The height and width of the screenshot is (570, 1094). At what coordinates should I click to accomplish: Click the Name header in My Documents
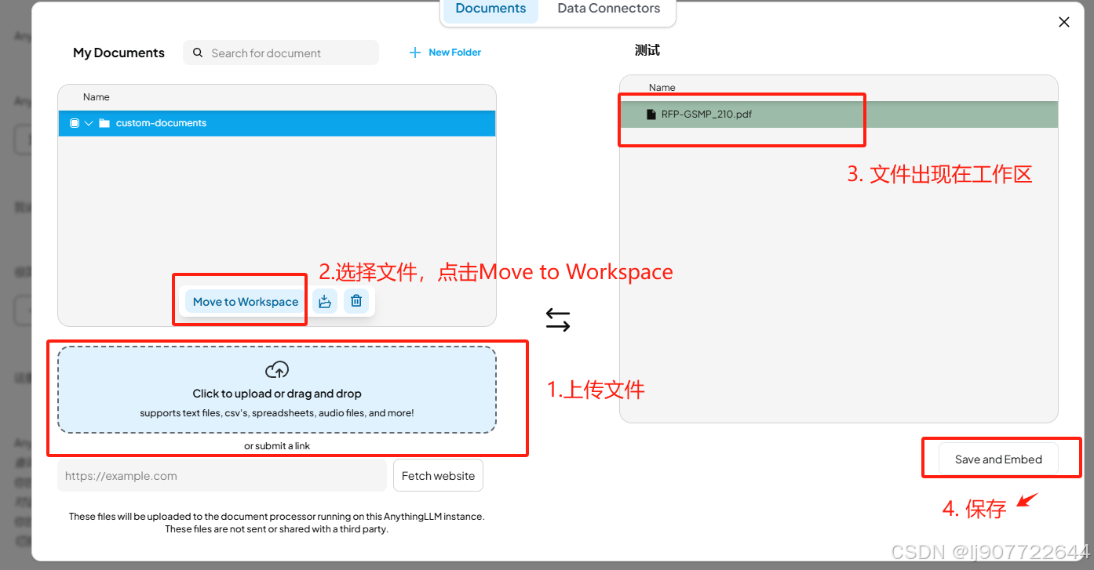97,97
